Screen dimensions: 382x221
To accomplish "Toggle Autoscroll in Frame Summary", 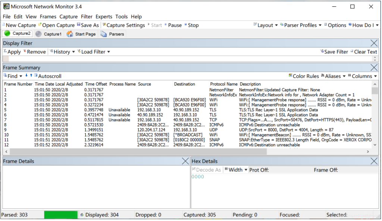I will tap(47, 76).
